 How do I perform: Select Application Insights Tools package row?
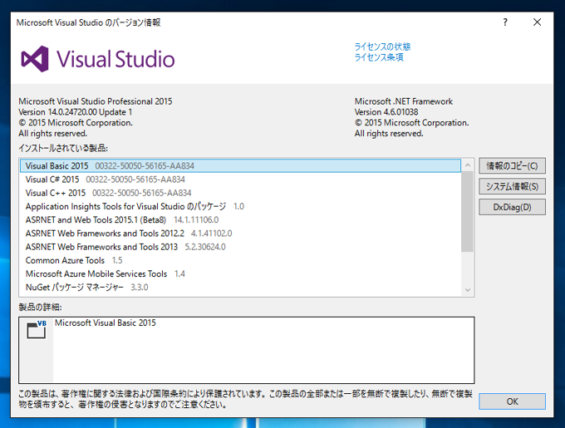(240, 206)
